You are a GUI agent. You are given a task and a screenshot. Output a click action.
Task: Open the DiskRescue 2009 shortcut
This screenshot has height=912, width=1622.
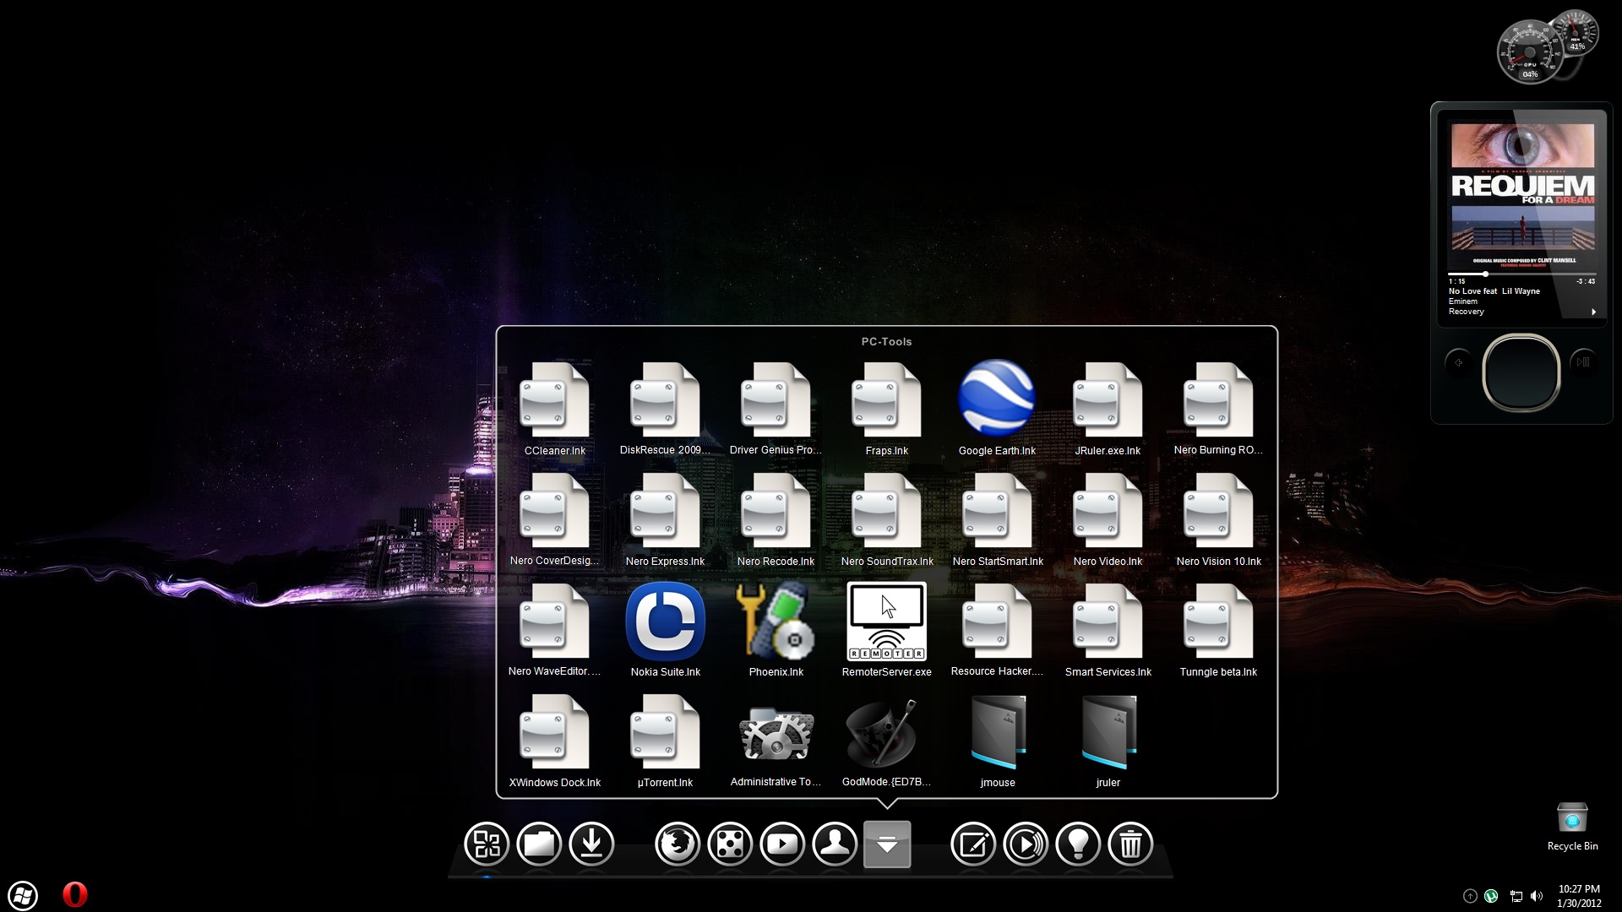coord(665,409)
